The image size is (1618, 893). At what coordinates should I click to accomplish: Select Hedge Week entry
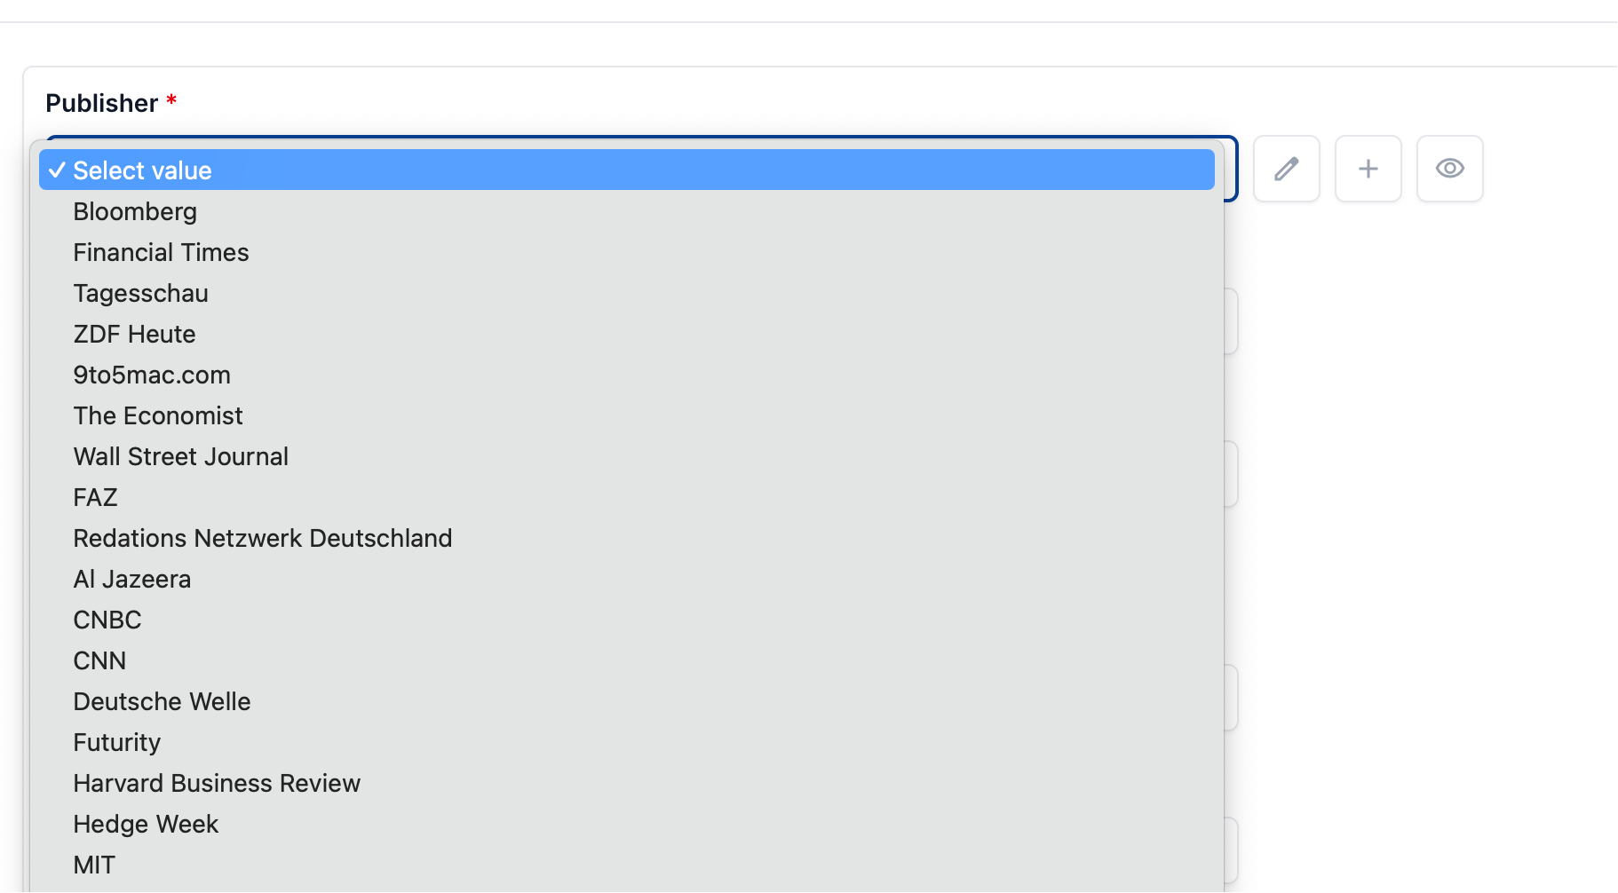[626, 824]
